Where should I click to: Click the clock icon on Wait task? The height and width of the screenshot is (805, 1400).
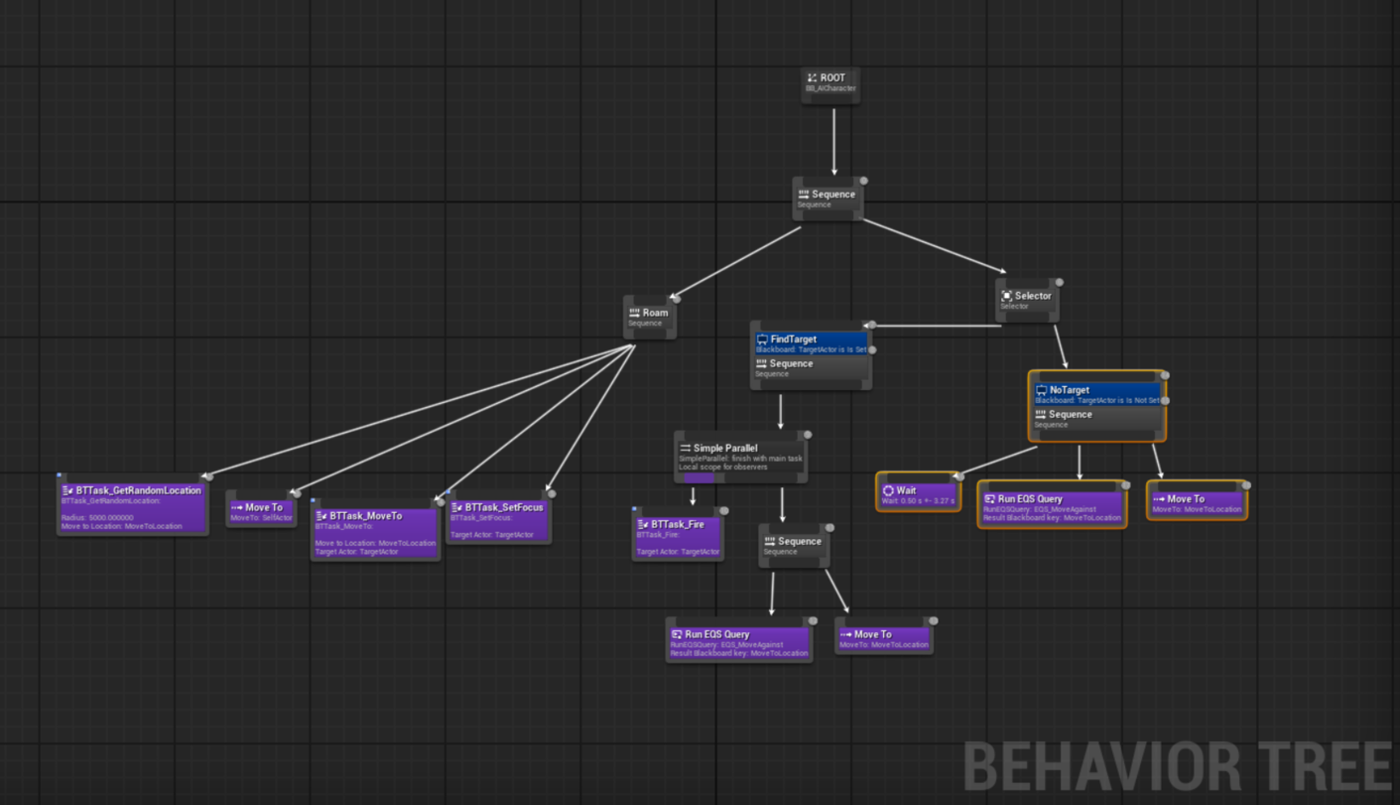pos(888,491)
